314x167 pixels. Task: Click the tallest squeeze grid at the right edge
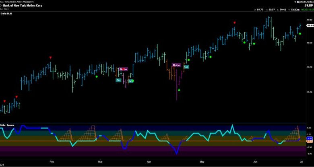tap(293, 133)
